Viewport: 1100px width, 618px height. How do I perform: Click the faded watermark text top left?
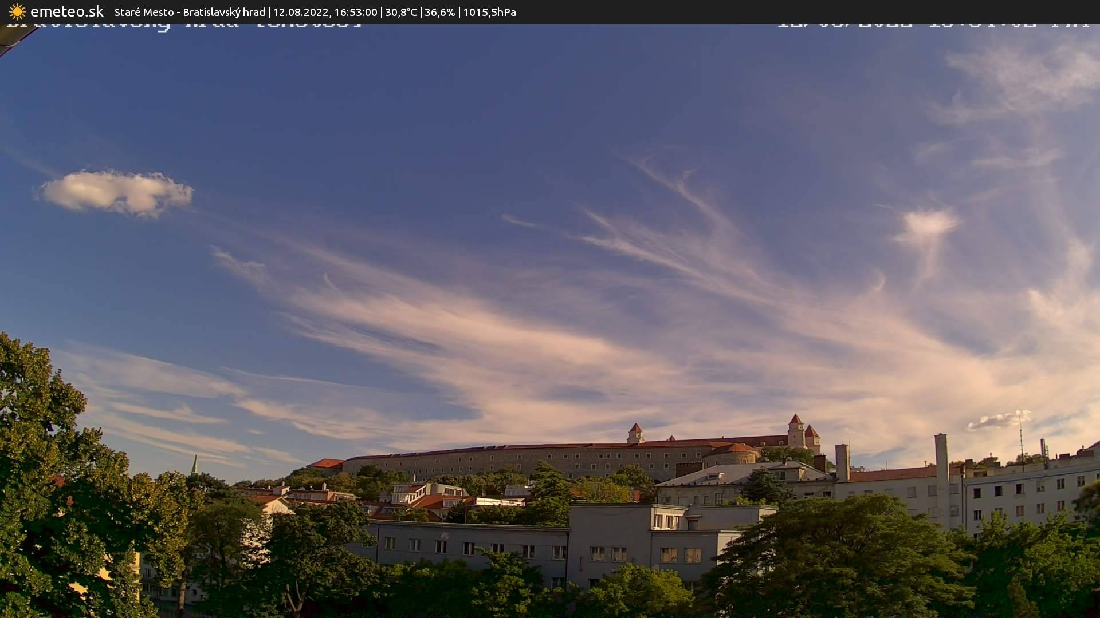(x=183, y=23)
